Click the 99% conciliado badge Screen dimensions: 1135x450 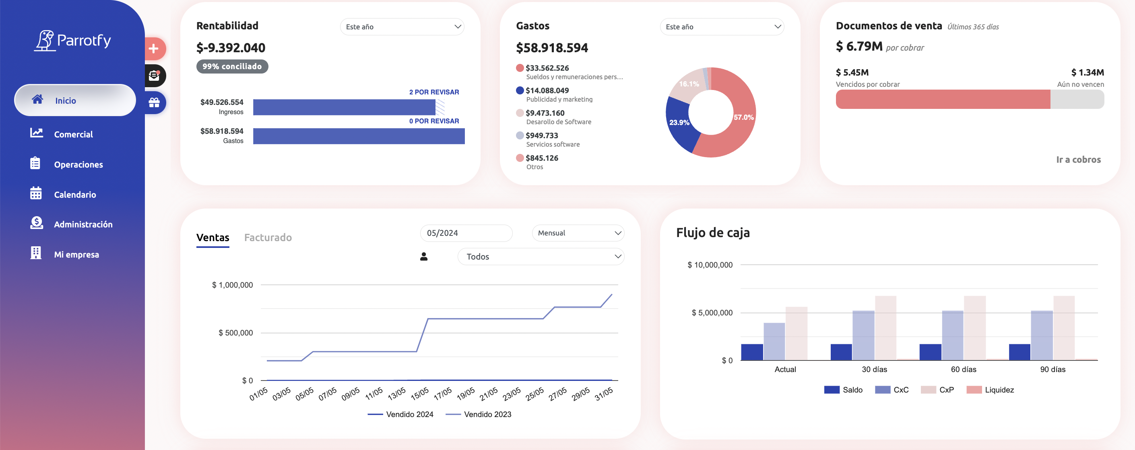232,66
